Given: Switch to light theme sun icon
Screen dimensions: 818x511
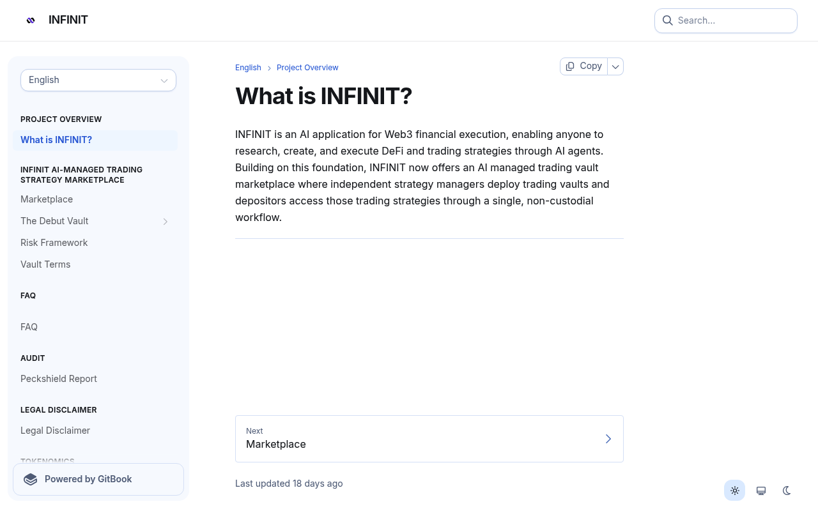Looking at the screenshot, I should pyautogui.click(x=735, y=491).
